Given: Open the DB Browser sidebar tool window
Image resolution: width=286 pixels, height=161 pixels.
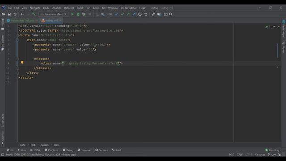Looking at the screenshot, I should [3, 43].
